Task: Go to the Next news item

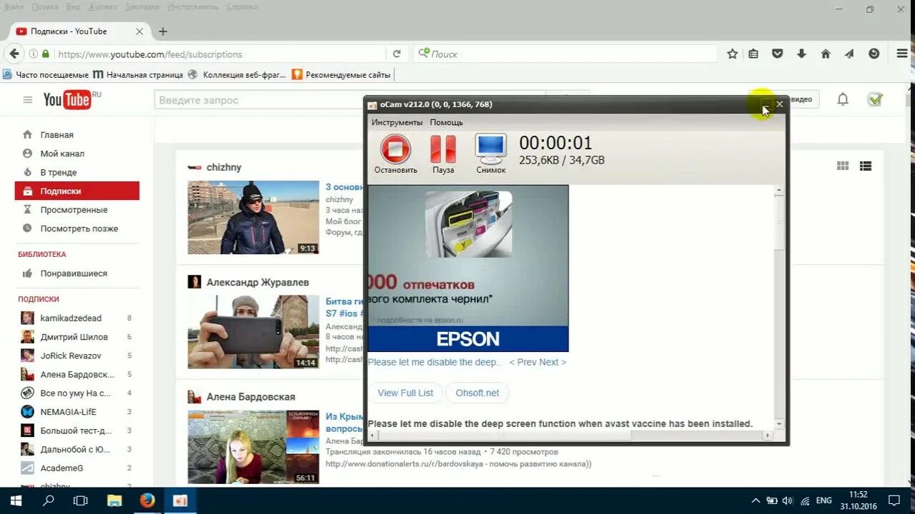Action: coord(553,362)
